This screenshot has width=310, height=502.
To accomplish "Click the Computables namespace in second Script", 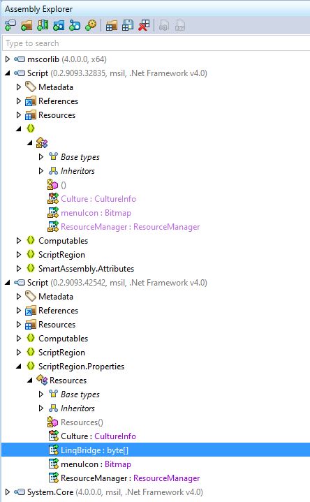I will 63,339.
